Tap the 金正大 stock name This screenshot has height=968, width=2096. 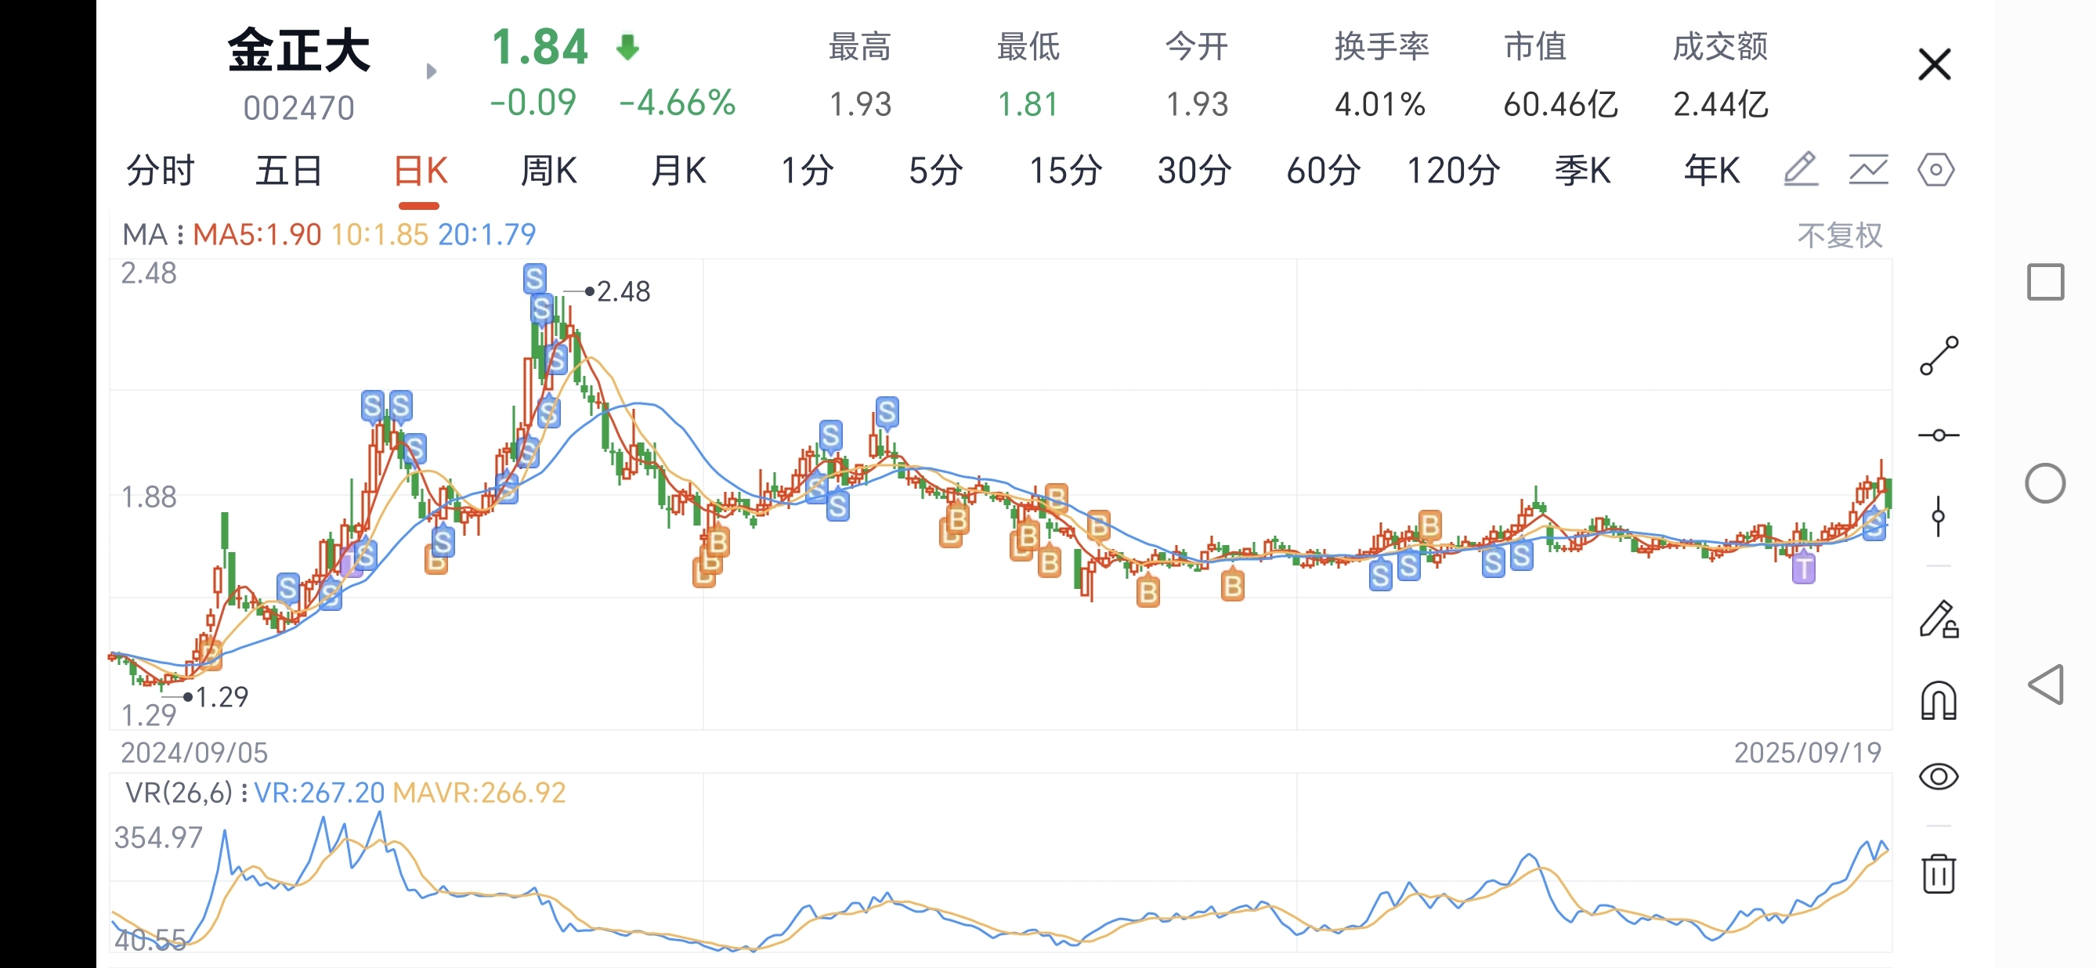point(298,50)
